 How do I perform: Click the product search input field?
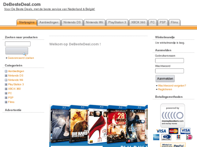coord(18,44)
